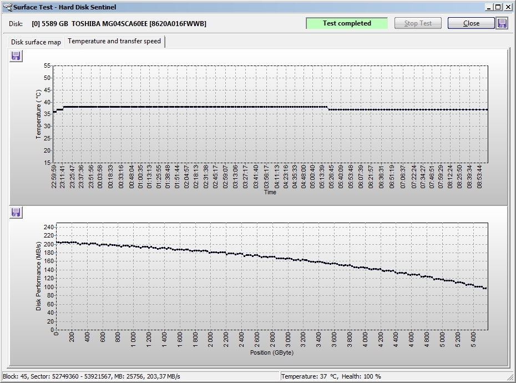
Task: Click inside the disk performance graph plot area
Action: coord(272,278)
